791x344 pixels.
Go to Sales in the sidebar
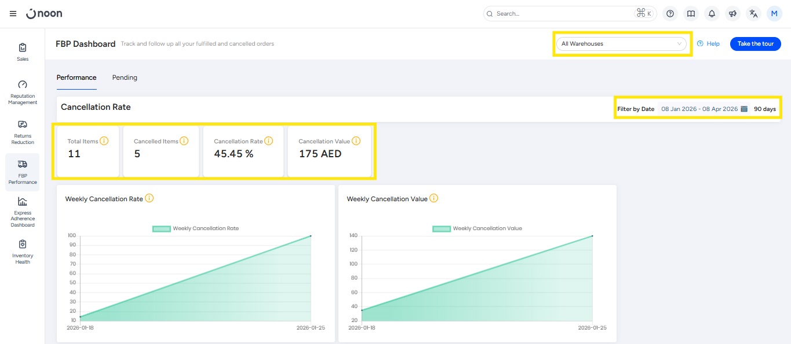[23, 51]
